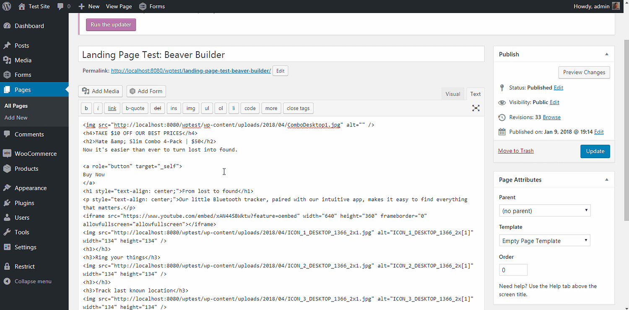
Task: Click the ul quicktag button
Action: [x=207, y=108]
